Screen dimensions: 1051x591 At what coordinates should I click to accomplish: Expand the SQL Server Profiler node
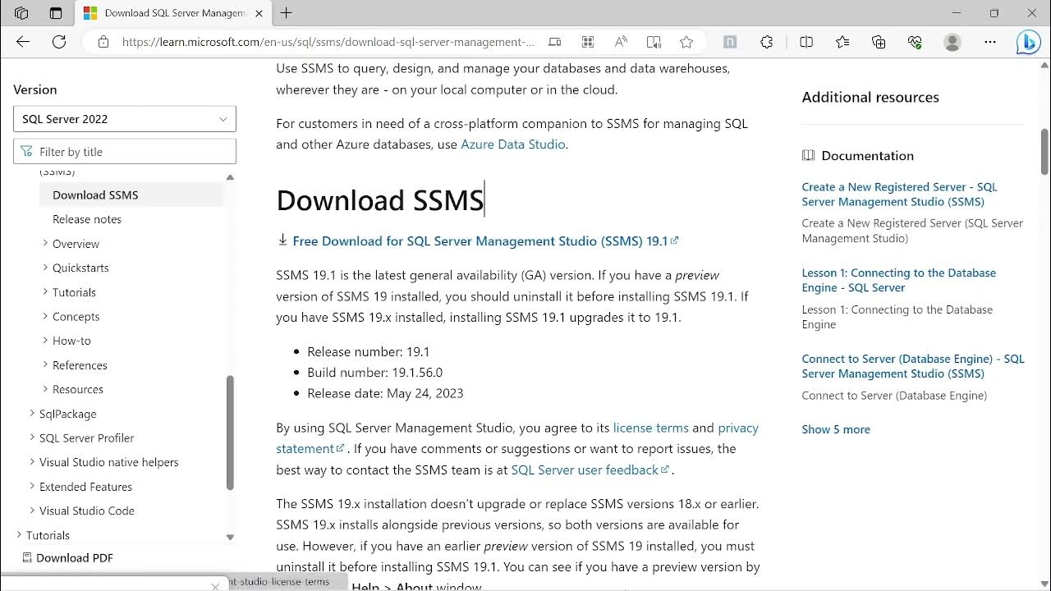(x=32, y=438)
